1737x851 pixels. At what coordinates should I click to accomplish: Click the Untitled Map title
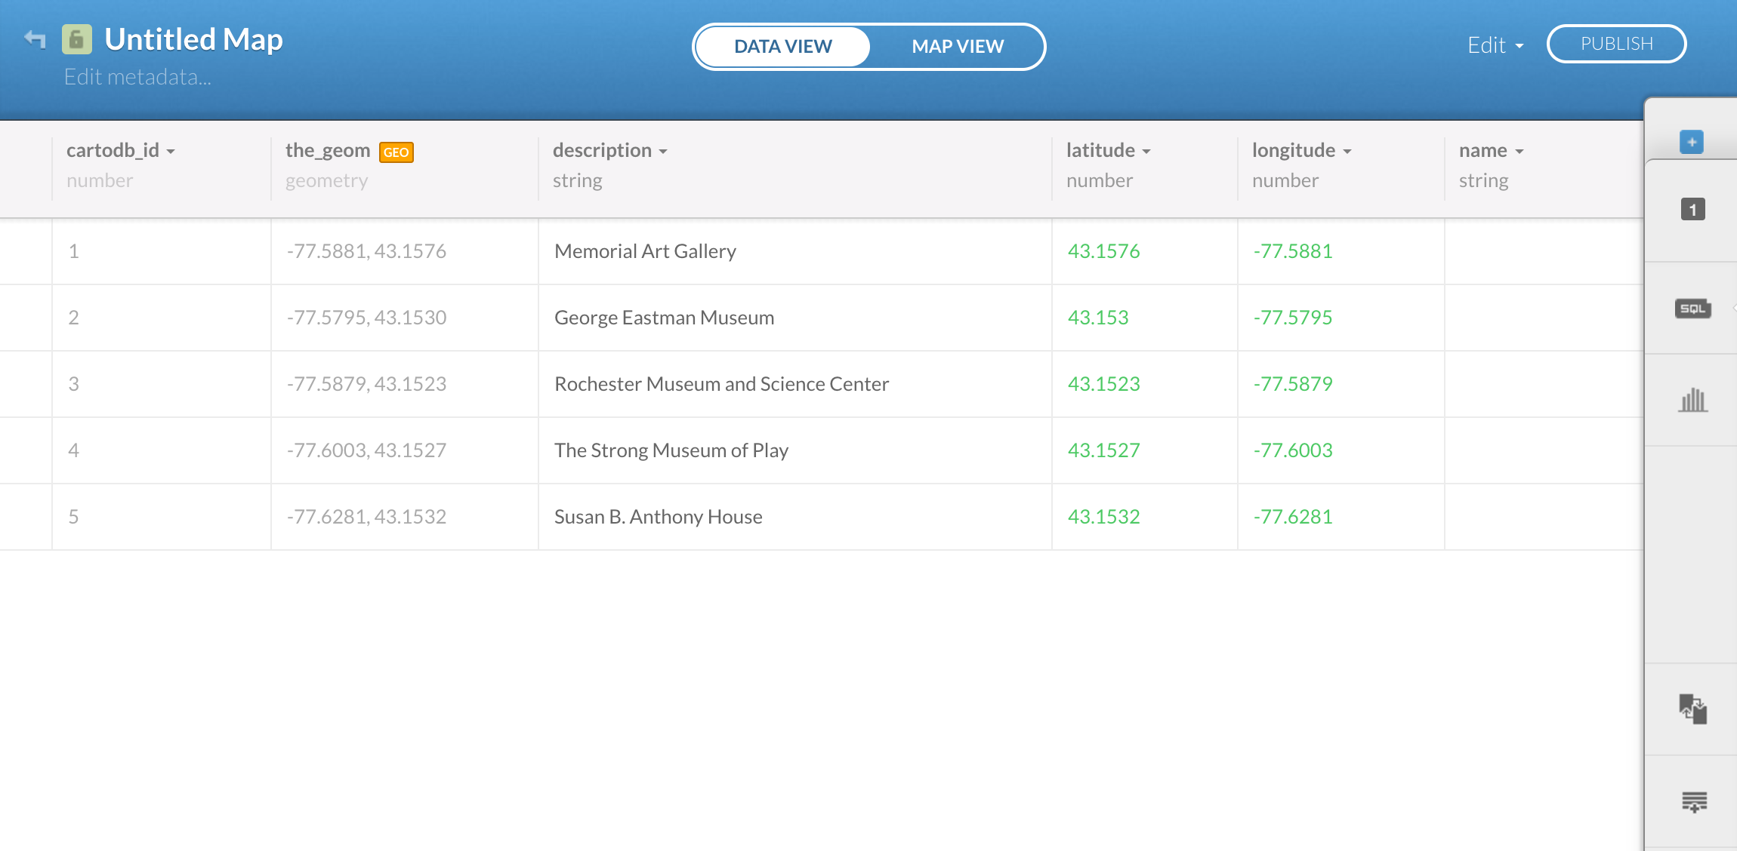[x=193, y=39]
